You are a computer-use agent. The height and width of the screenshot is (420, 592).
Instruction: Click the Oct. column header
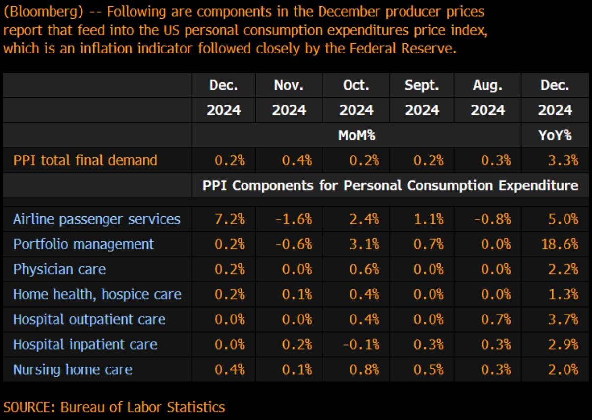point(356,85)
